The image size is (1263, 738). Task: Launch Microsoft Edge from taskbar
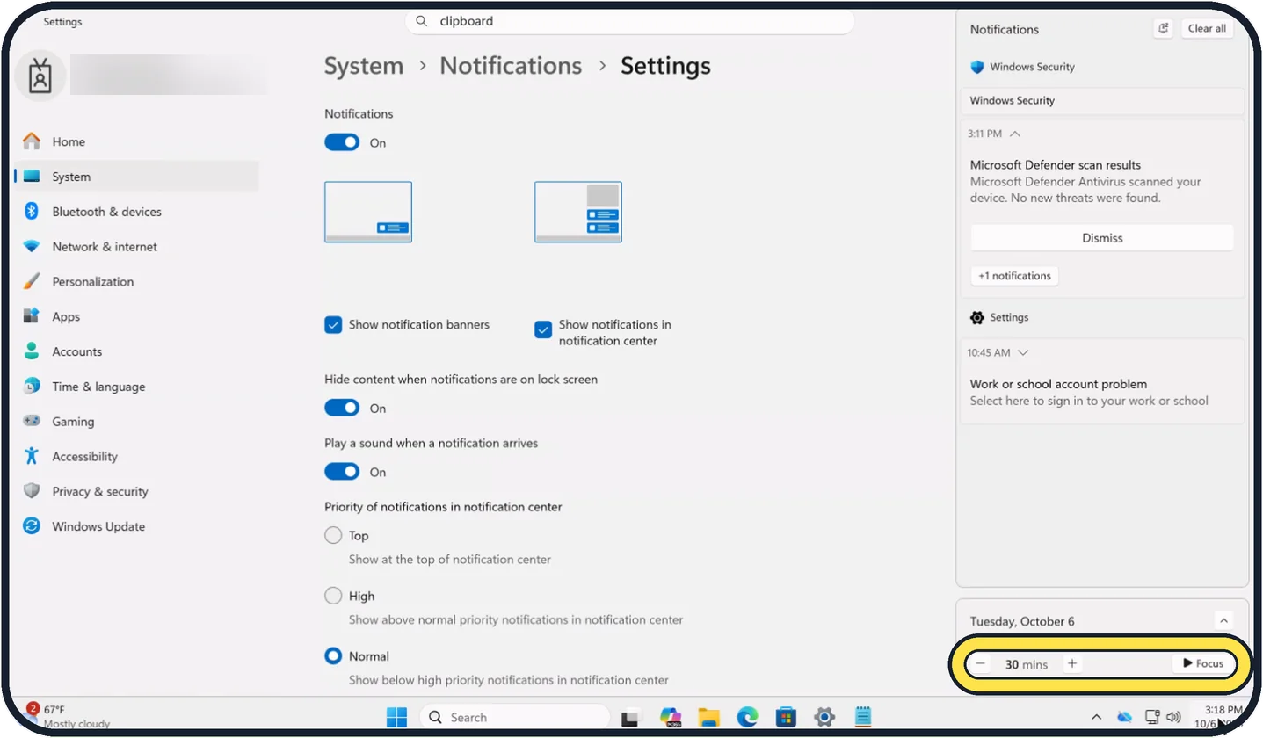(x=747, y=718)
